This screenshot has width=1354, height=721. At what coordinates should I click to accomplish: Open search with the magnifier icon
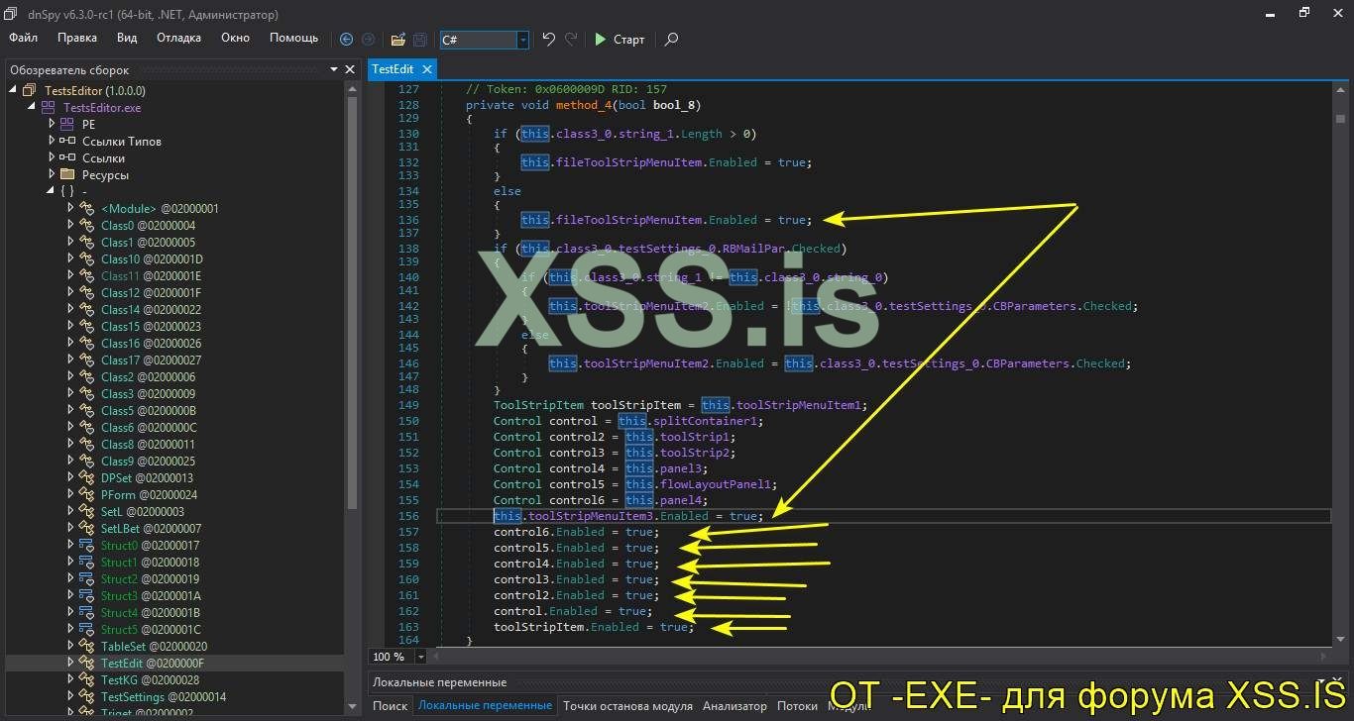[x=671, y=40]
